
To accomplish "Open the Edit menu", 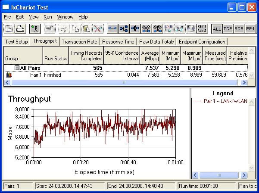I will tap(20, 17).
